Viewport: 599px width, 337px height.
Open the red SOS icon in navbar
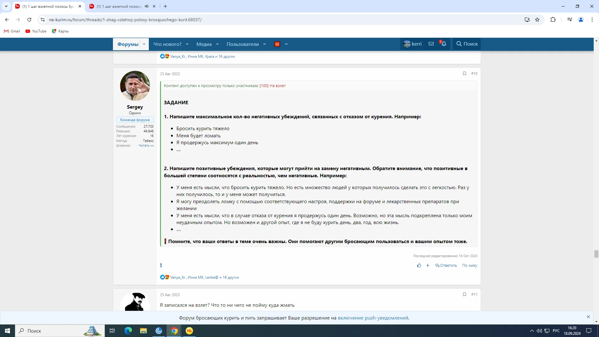click(277, 44)
